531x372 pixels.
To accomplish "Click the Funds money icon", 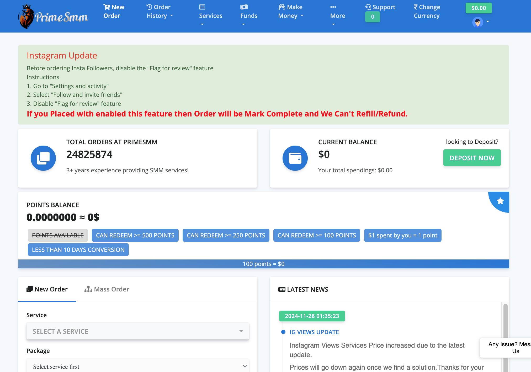I will (x=244, y=7).
